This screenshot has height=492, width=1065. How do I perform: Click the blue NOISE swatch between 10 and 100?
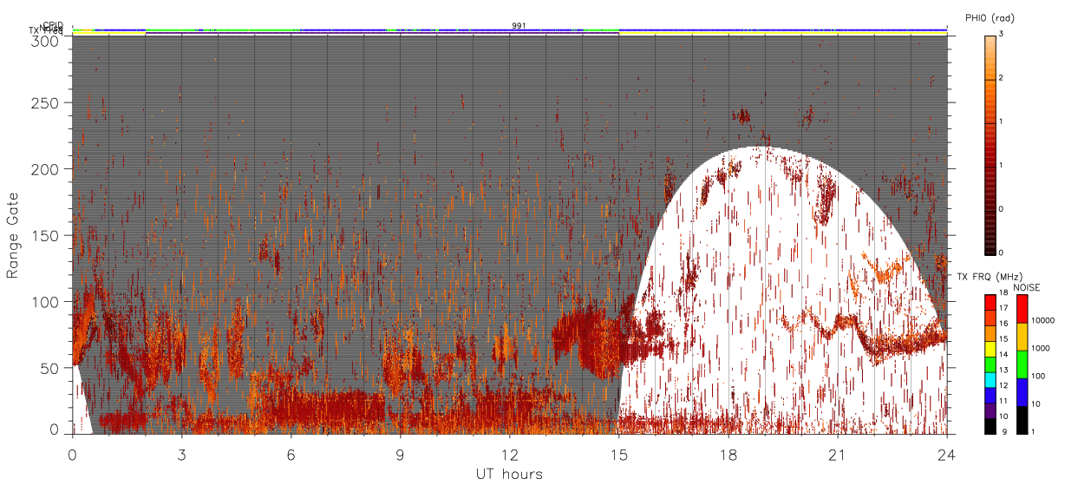click(x=1022, y=392)
